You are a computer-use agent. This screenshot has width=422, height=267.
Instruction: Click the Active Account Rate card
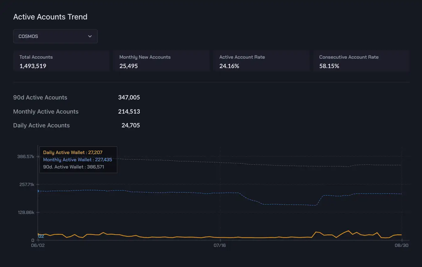[x=261, y=61]
